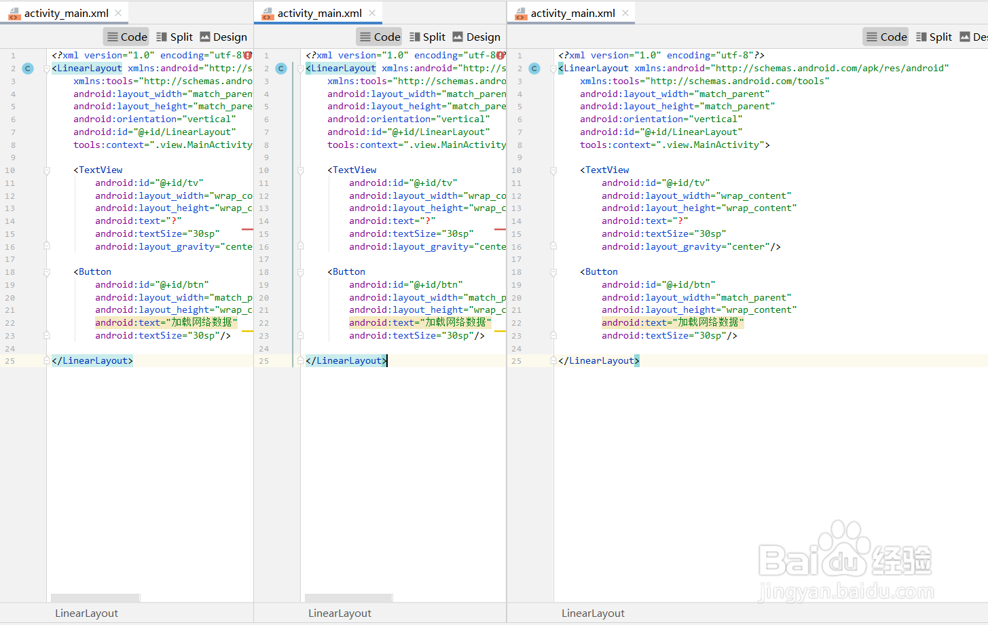Click the related class gutter icon in middle editor

[281, 69]
